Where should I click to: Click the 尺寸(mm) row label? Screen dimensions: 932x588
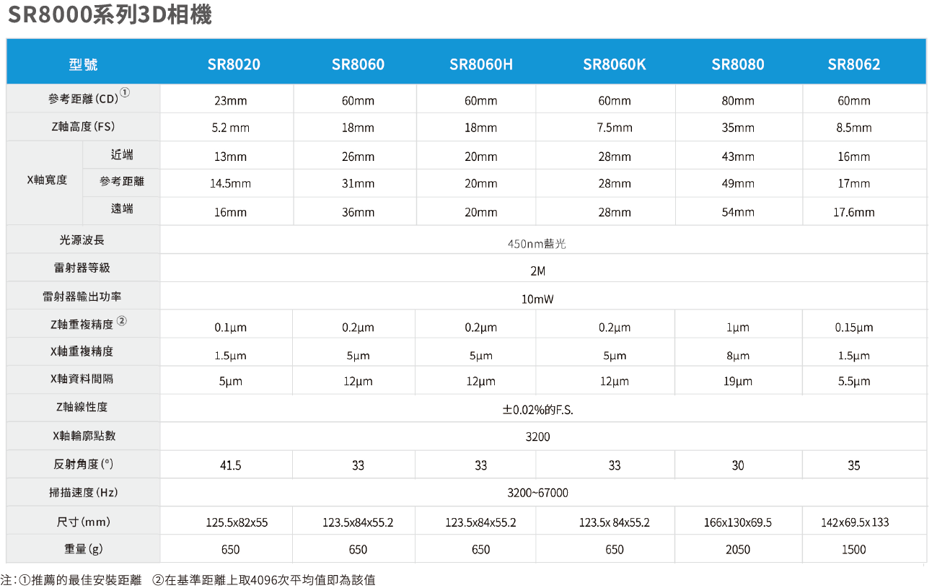(x=84, y=521)
